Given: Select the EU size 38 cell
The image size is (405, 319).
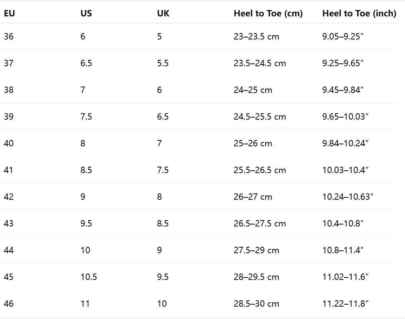Looking at the screenshot, I should tap(9, 90).
